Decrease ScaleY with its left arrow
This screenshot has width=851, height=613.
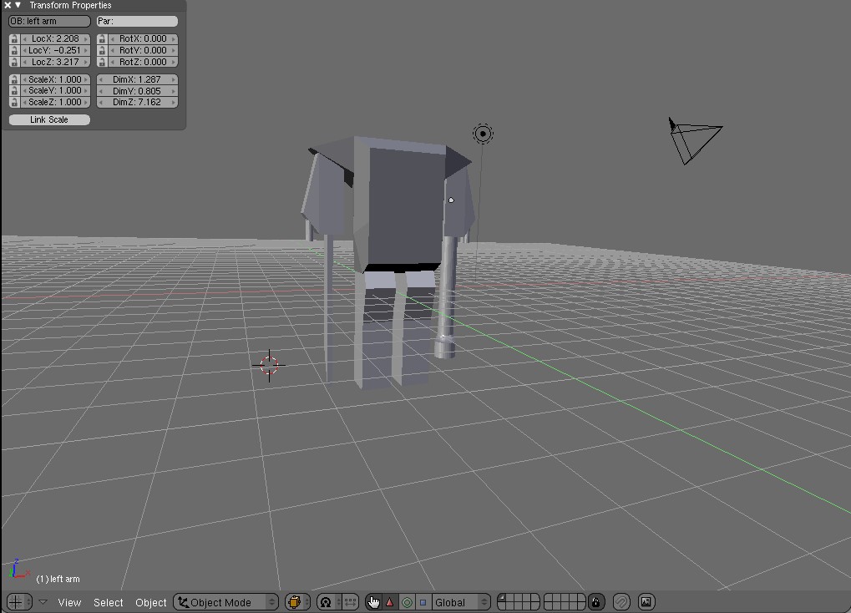click(24, 91)
